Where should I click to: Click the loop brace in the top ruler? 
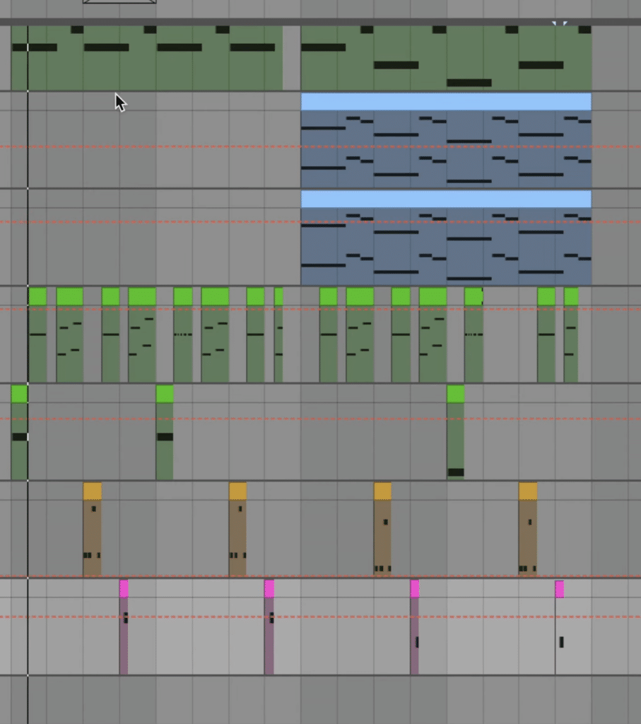coord(119,2)
